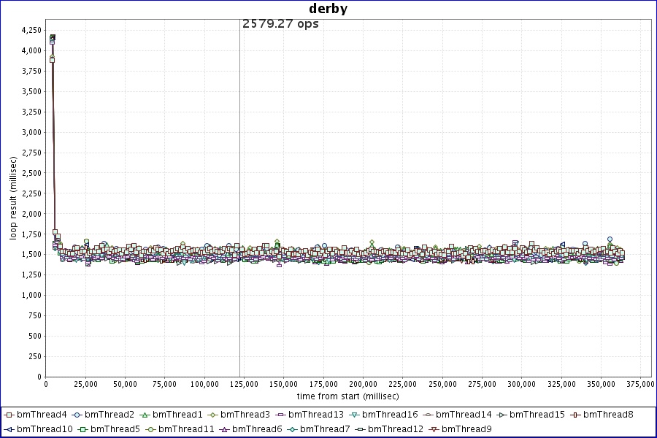Click the 2579.27 ops annotation label
The image size is (657, 438).
coord(280,23)
